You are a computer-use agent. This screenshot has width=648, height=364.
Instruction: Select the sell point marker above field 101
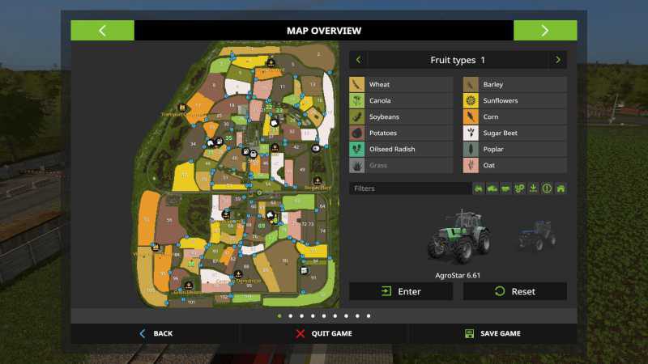[x=189, y=286]
